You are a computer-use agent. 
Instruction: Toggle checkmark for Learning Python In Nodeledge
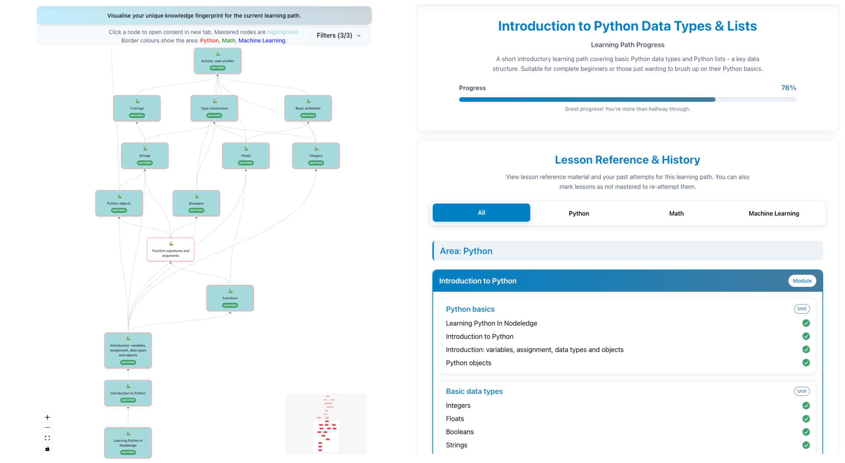[806, 323]
